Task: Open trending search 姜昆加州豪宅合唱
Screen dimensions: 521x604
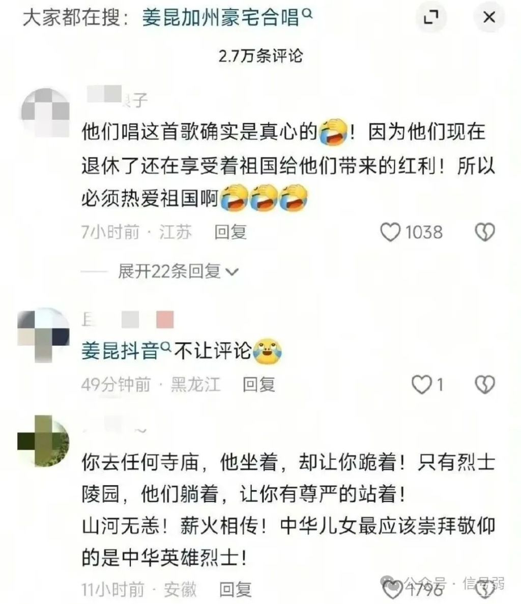Action: tap(221, 18)
